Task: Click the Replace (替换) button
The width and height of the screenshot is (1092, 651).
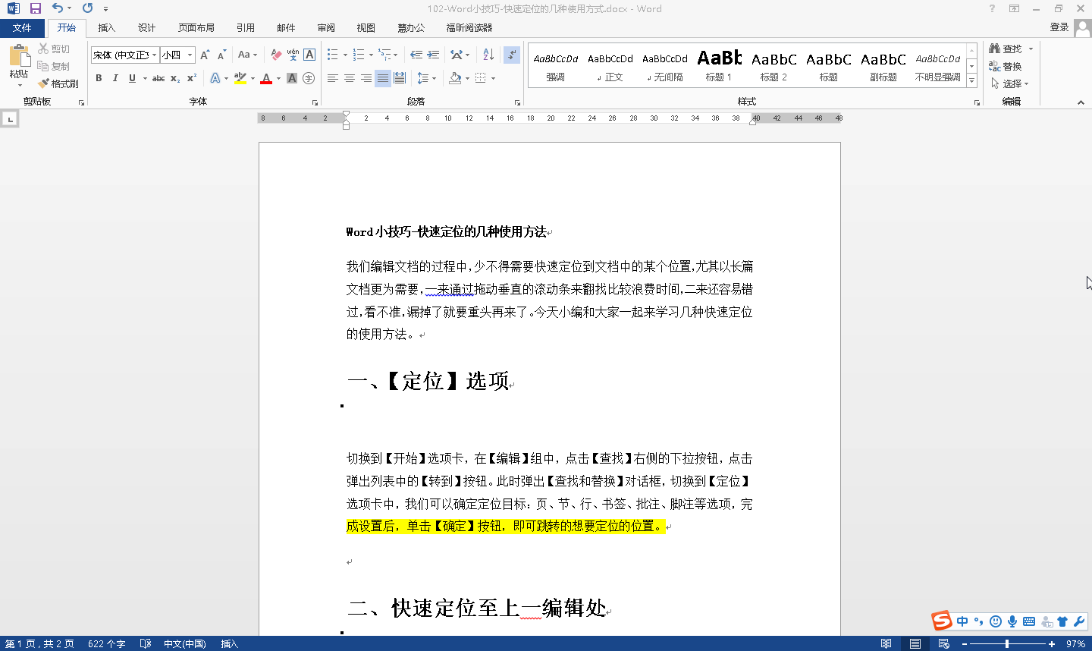Action: (1006, 66)
